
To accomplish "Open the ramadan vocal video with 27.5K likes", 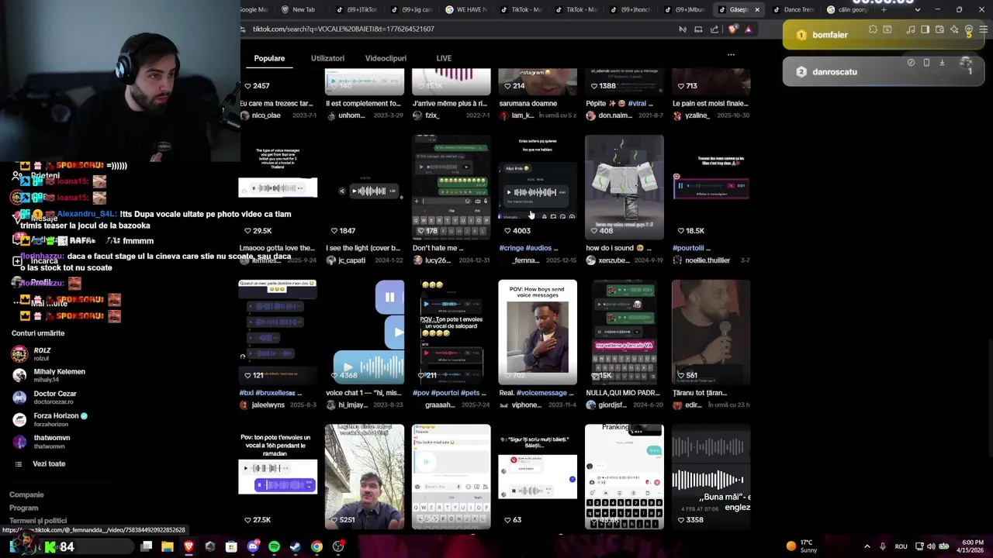I will coord(278,477).
